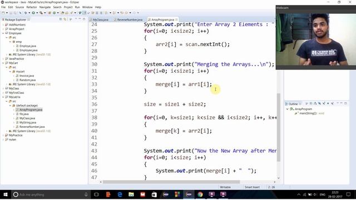356x200 pixels.
Task: Open Debug dropdown arrow in toolbar
Action: 29,13
